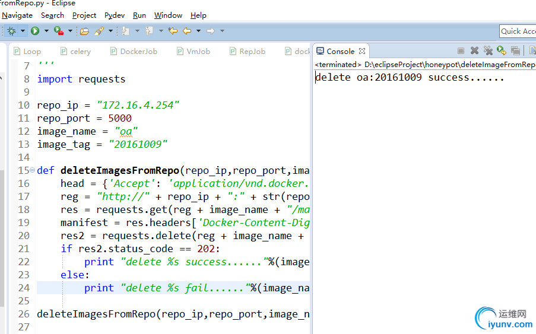536x334 pixels.
Task: Click the editor's left vertical scrollbar
Action: [x=2, y=238]
